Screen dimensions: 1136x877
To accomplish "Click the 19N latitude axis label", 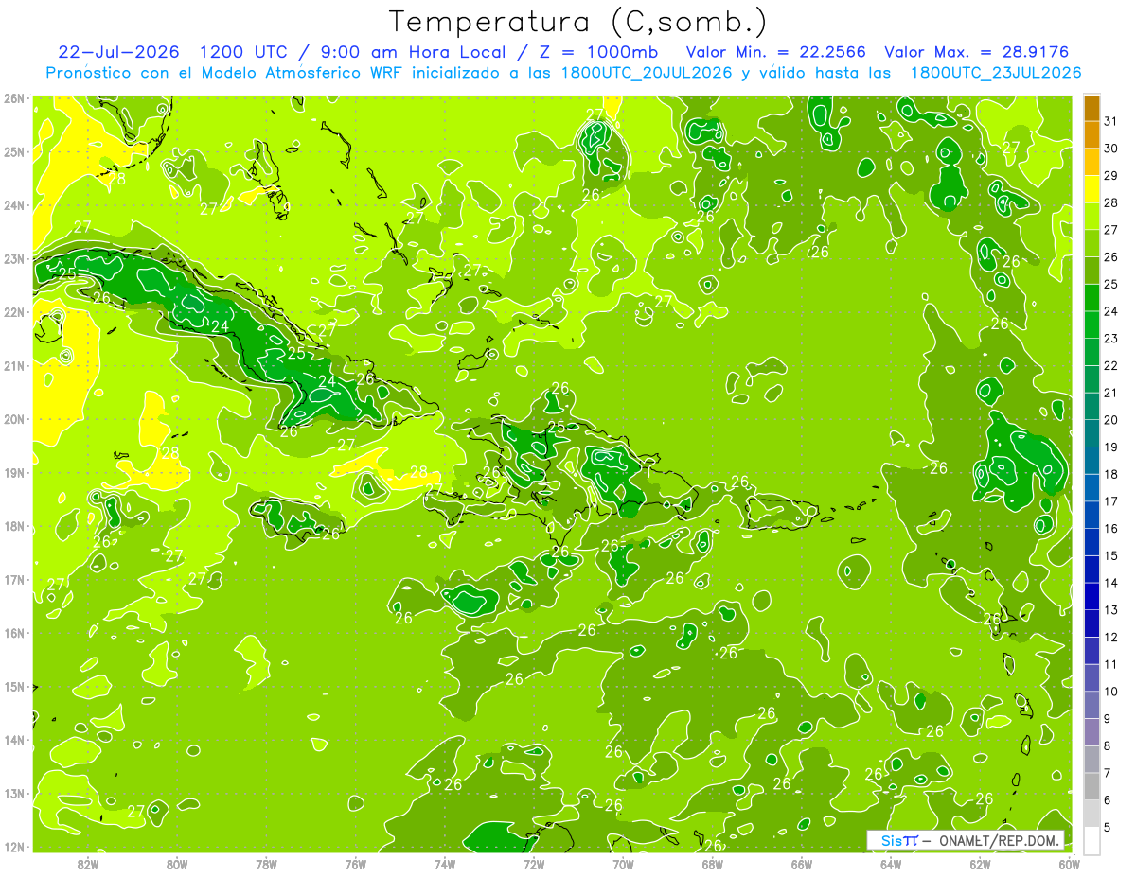I will pos(14,472).
